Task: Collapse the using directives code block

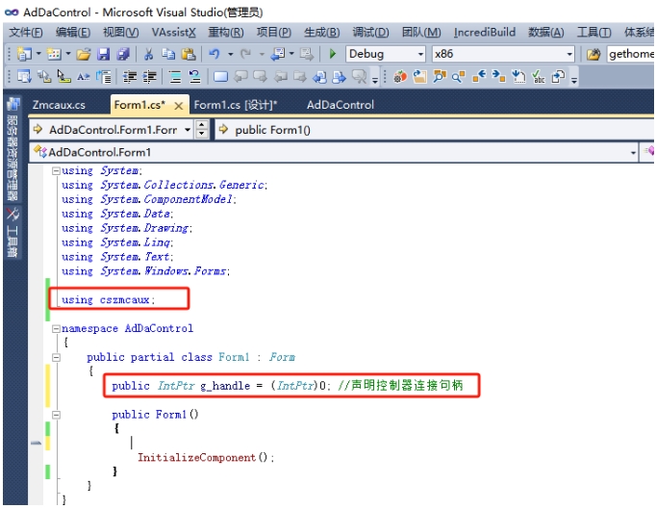Action: tap(56, 170)
